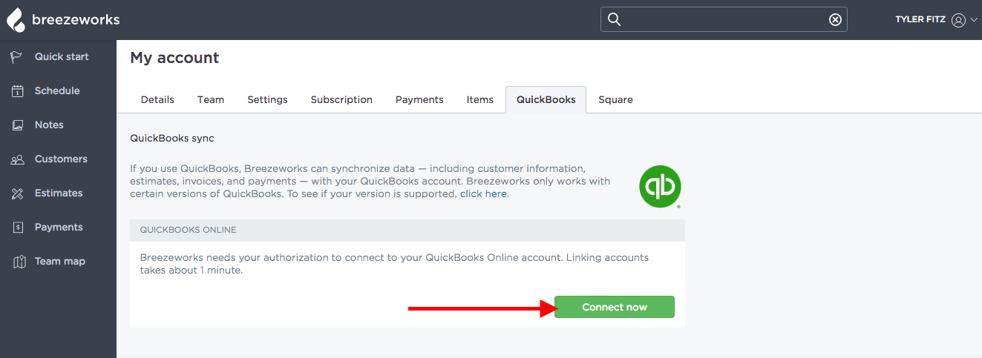
Task: Open the Tyler Fitz profile avatar
Action: click(958, 20)
